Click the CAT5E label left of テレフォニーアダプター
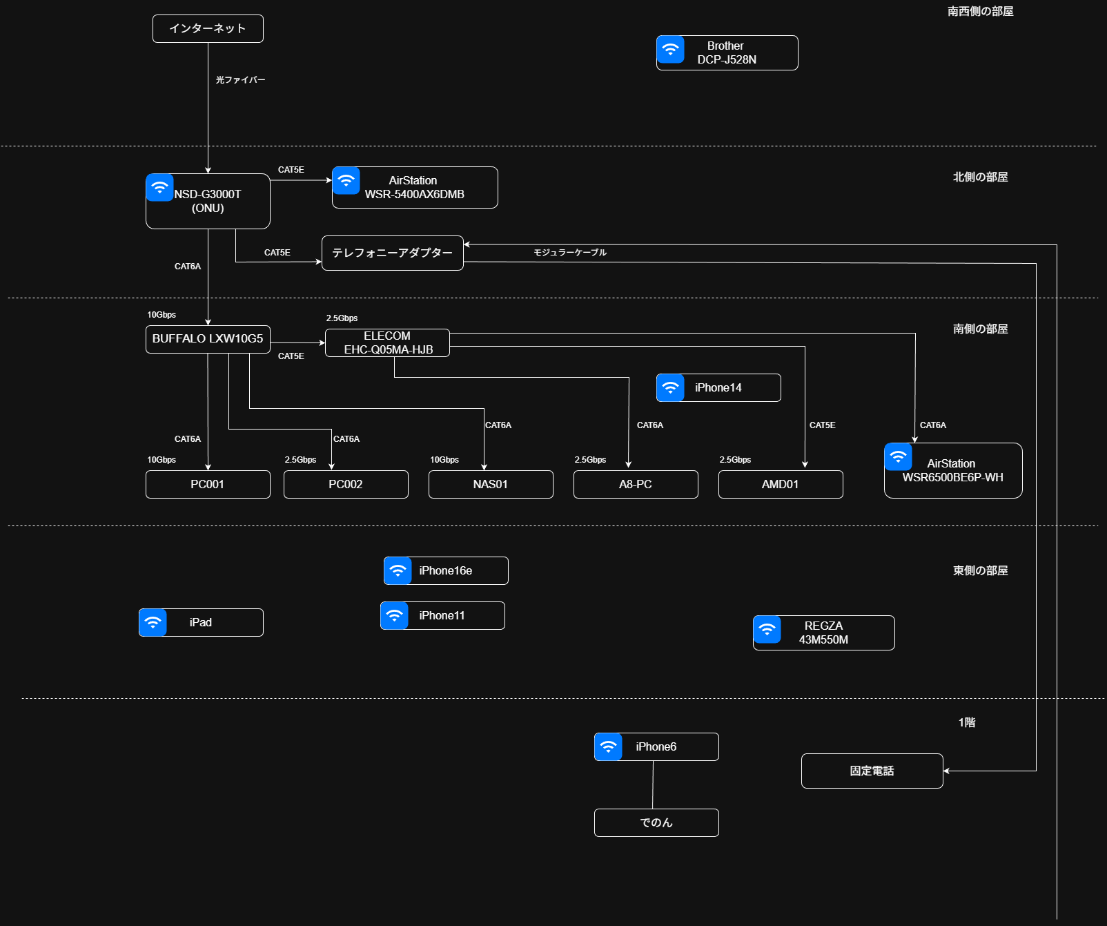The height and width of the screenshot is (926, 1107). coord(277,253)
